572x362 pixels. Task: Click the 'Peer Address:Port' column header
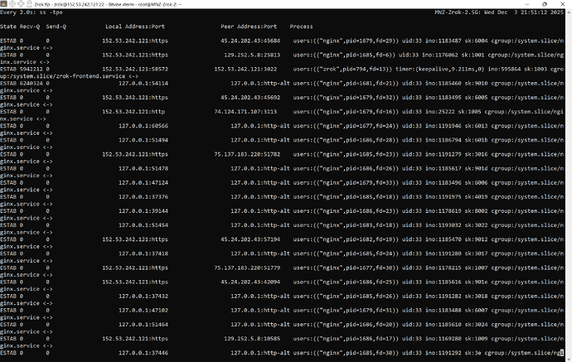tap(249, 27)
